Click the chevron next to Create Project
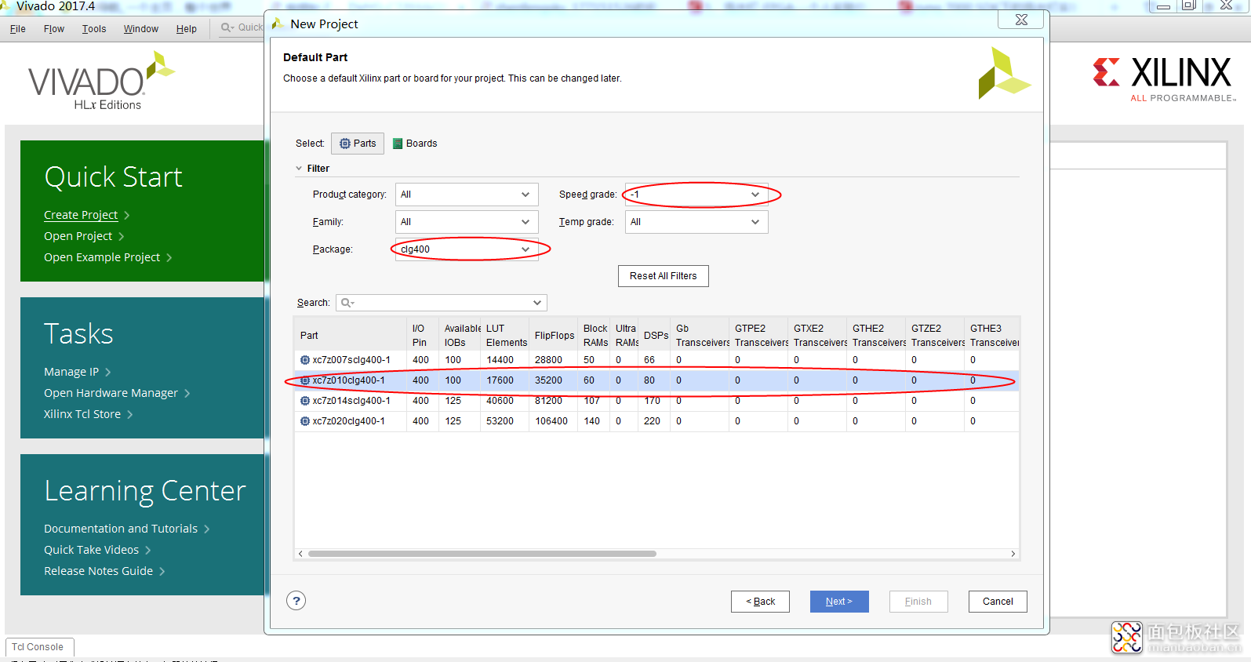 [127, 216]
